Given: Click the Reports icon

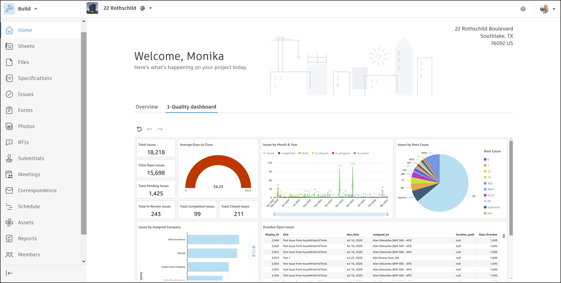Looking at the screenshot, I should (9, 239).
